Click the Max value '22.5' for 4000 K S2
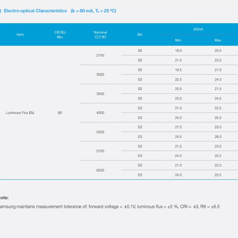This screenshot has height=238, width=238. [x=218, y=108]
